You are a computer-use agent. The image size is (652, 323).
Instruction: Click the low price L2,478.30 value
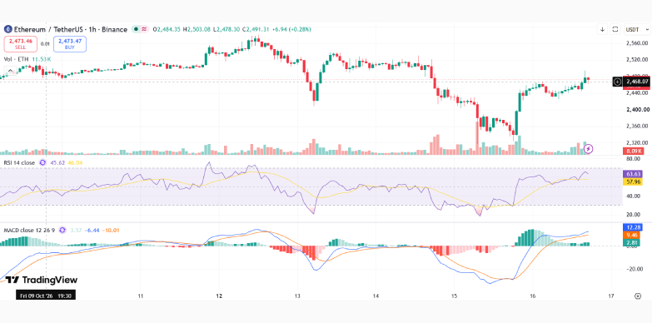tap(227, 29)
